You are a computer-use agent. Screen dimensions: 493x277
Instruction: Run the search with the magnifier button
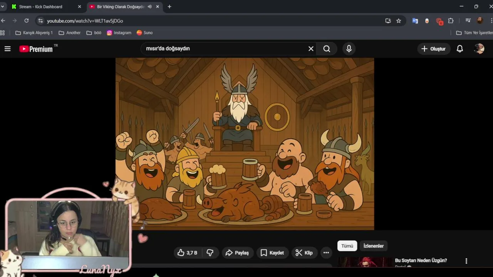pyautogui.click(x=327, y=48)
